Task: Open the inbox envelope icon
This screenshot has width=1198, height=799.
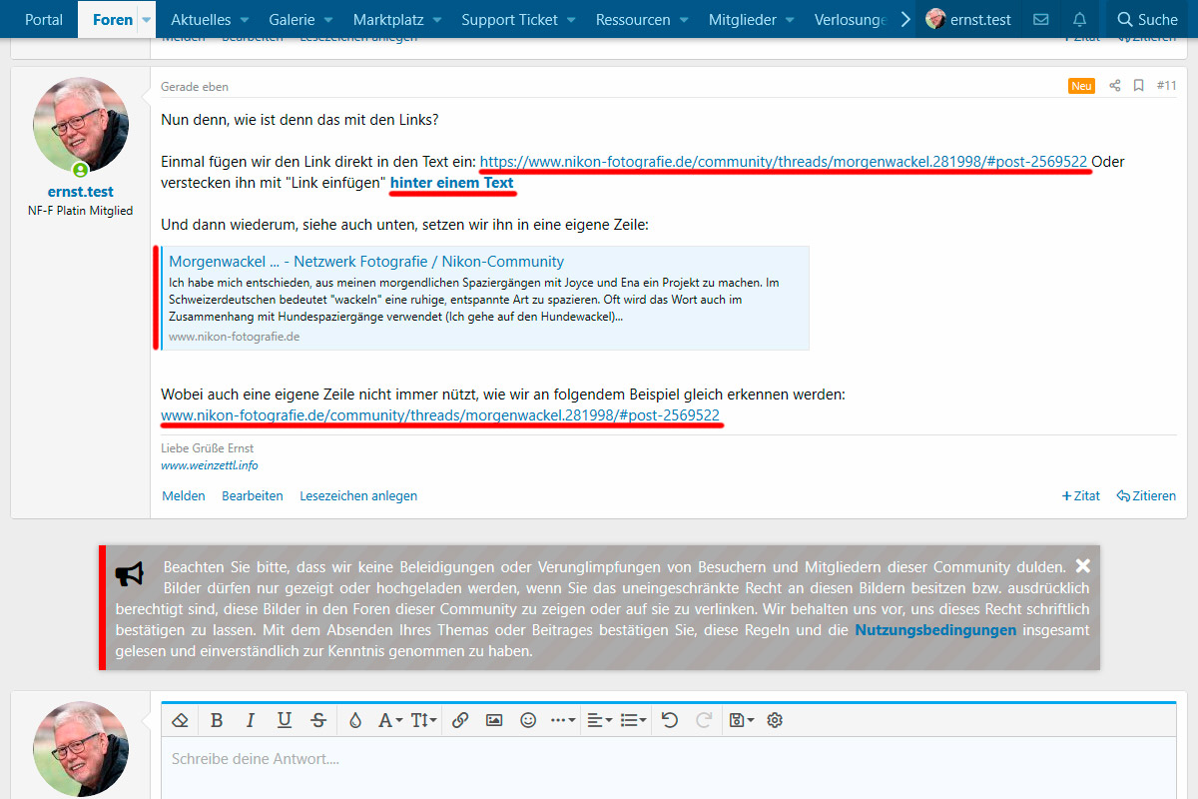Action: 1040,19
